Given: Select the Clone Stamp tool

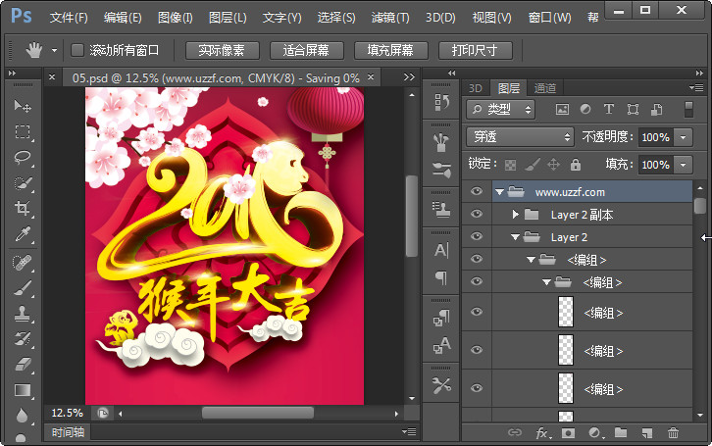Looking at the screenshot, I should (x=23, y=314).
